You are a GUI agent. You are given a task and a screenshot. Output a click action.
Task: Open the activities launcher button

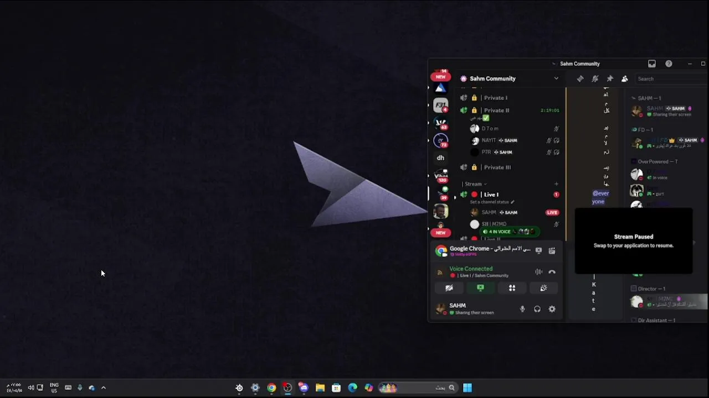[x=512, y=288]
